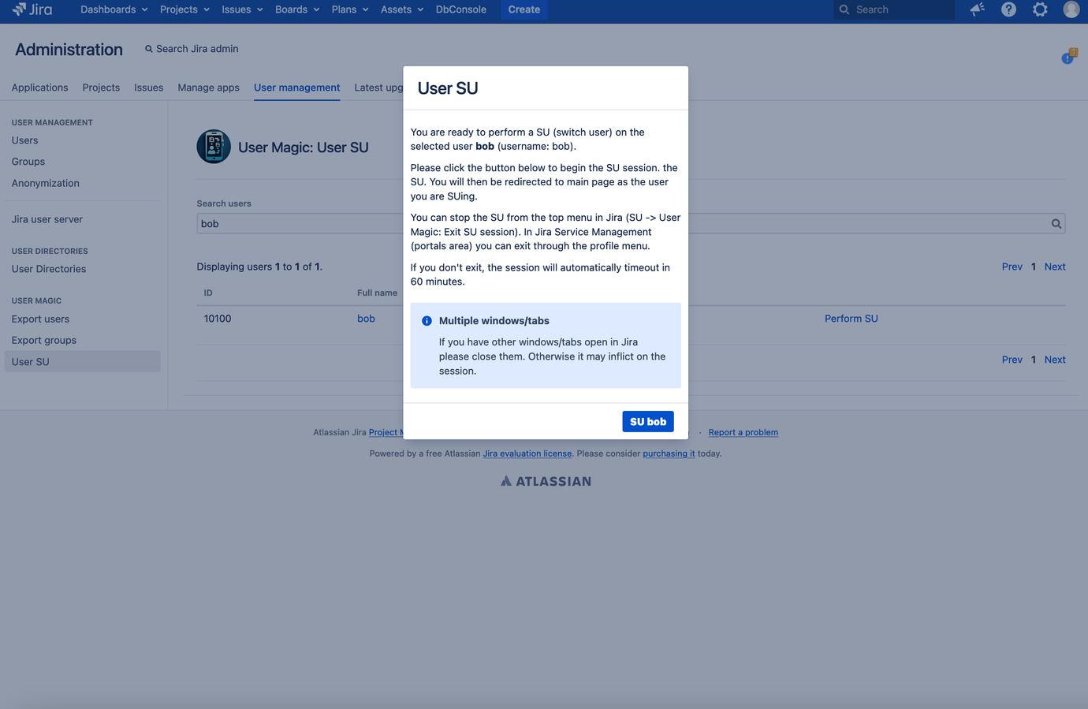Switch to the admin Issues tab

(149, 88)
